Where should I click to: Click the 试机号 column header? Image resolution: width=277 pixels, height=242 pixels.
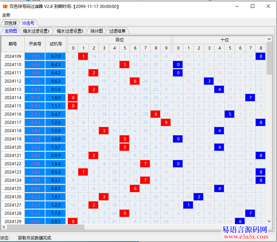click(56, 44)
